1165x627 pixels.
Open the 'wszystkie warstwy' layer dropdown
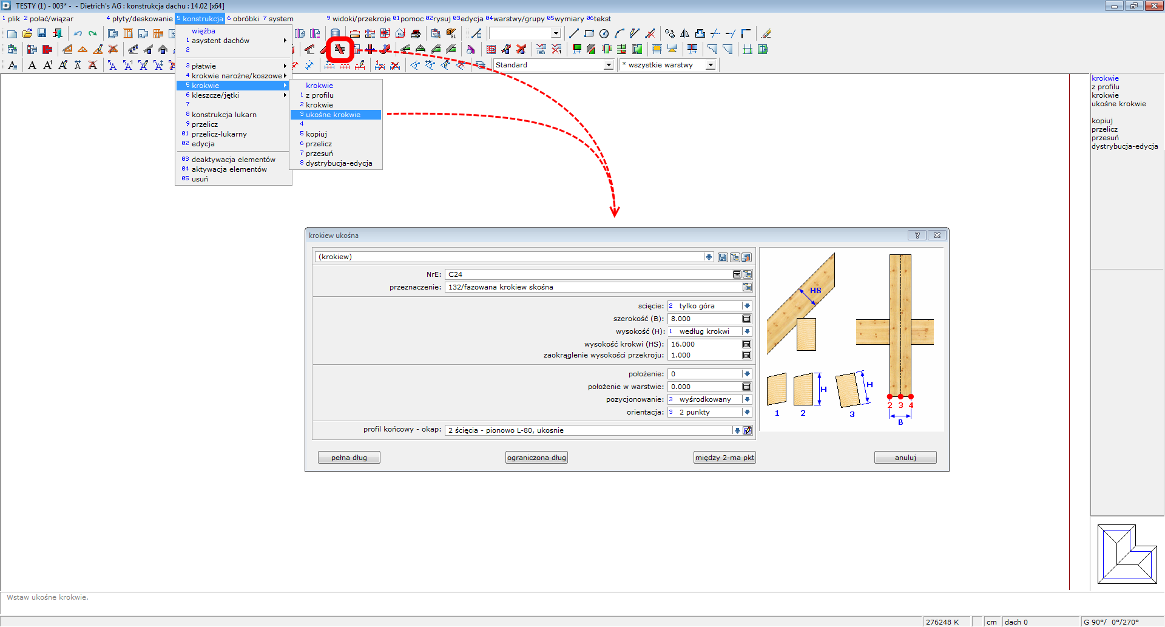pyautogui.click(x=711, y=65)
